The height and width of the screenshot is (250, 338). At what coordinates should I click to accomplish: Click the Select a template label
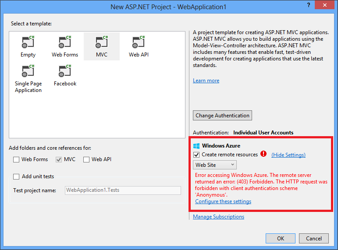(x=31, y=24)
